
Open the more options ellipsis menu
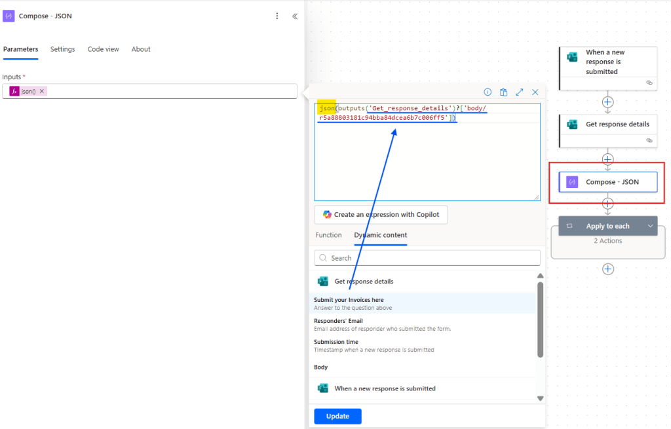click(277, 16)
